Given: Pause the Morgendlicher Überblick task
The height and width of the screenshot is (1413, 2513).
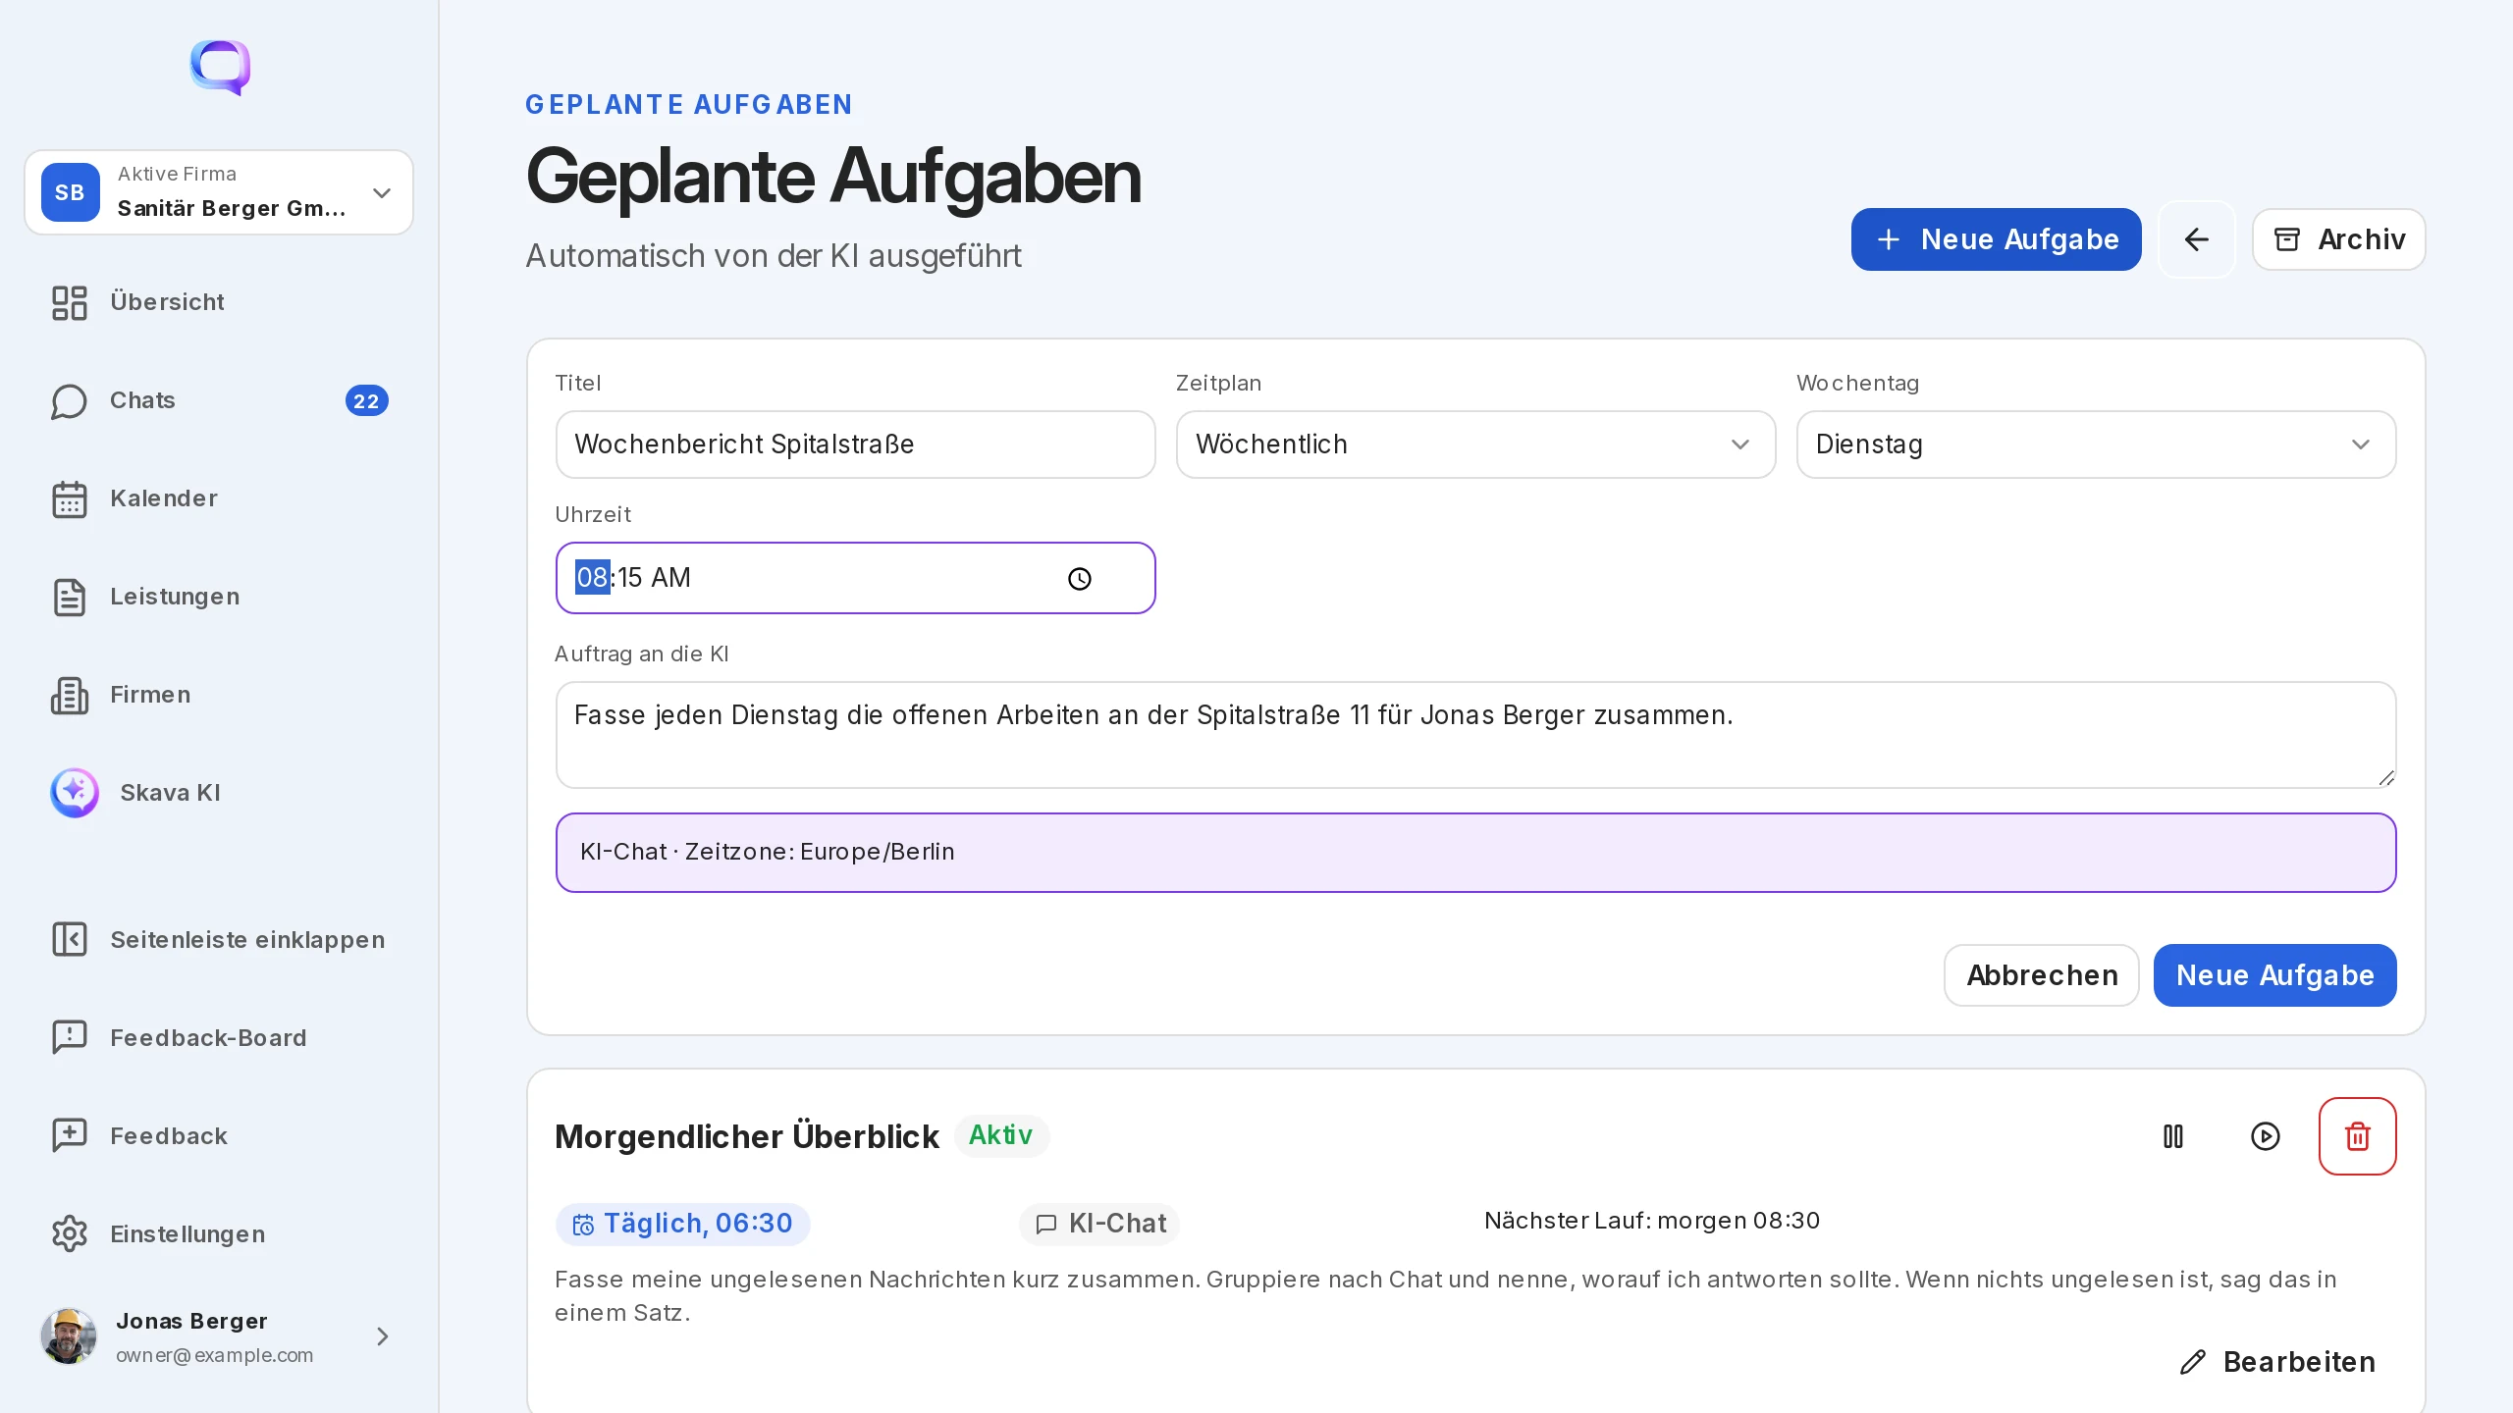Looking at the screenshot, I should point(2173,1136).
